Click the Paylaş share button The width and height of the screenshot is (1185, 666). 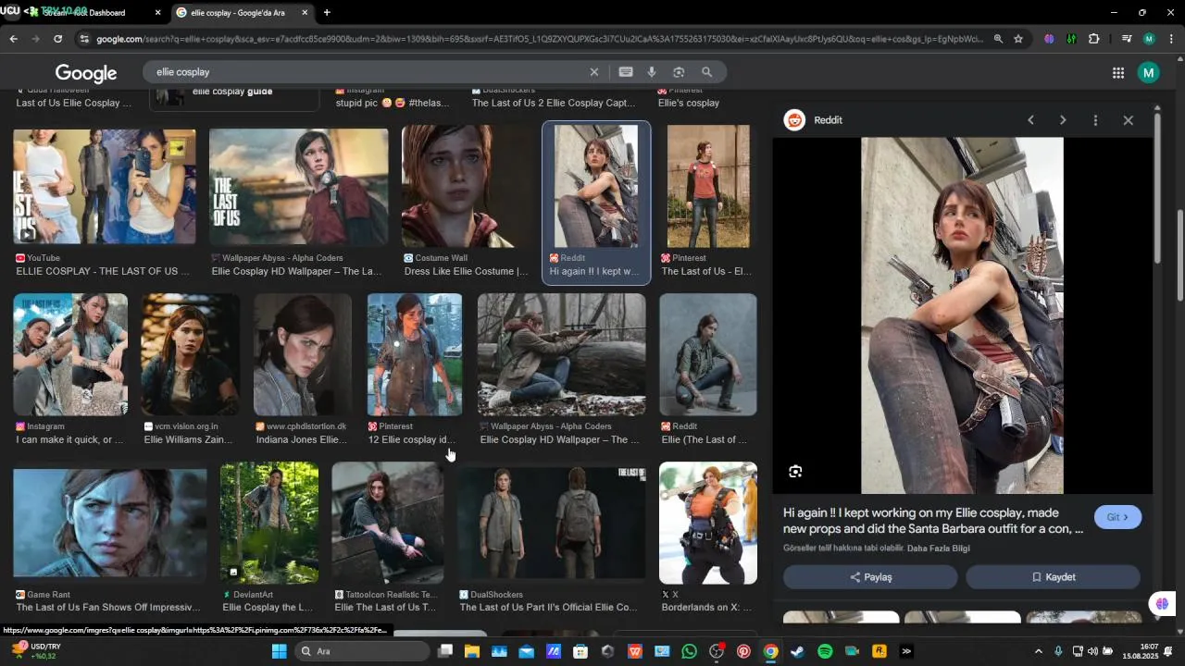(x=870, y=577)
